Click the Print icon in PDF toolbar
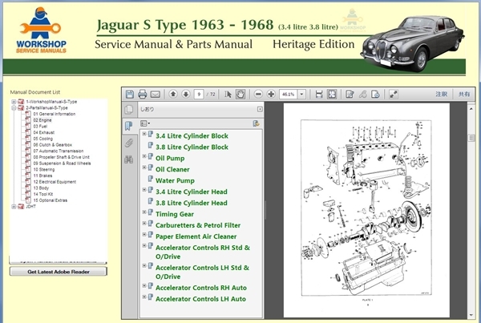This screenshot has height=323, width=481. tap(143, 94)
